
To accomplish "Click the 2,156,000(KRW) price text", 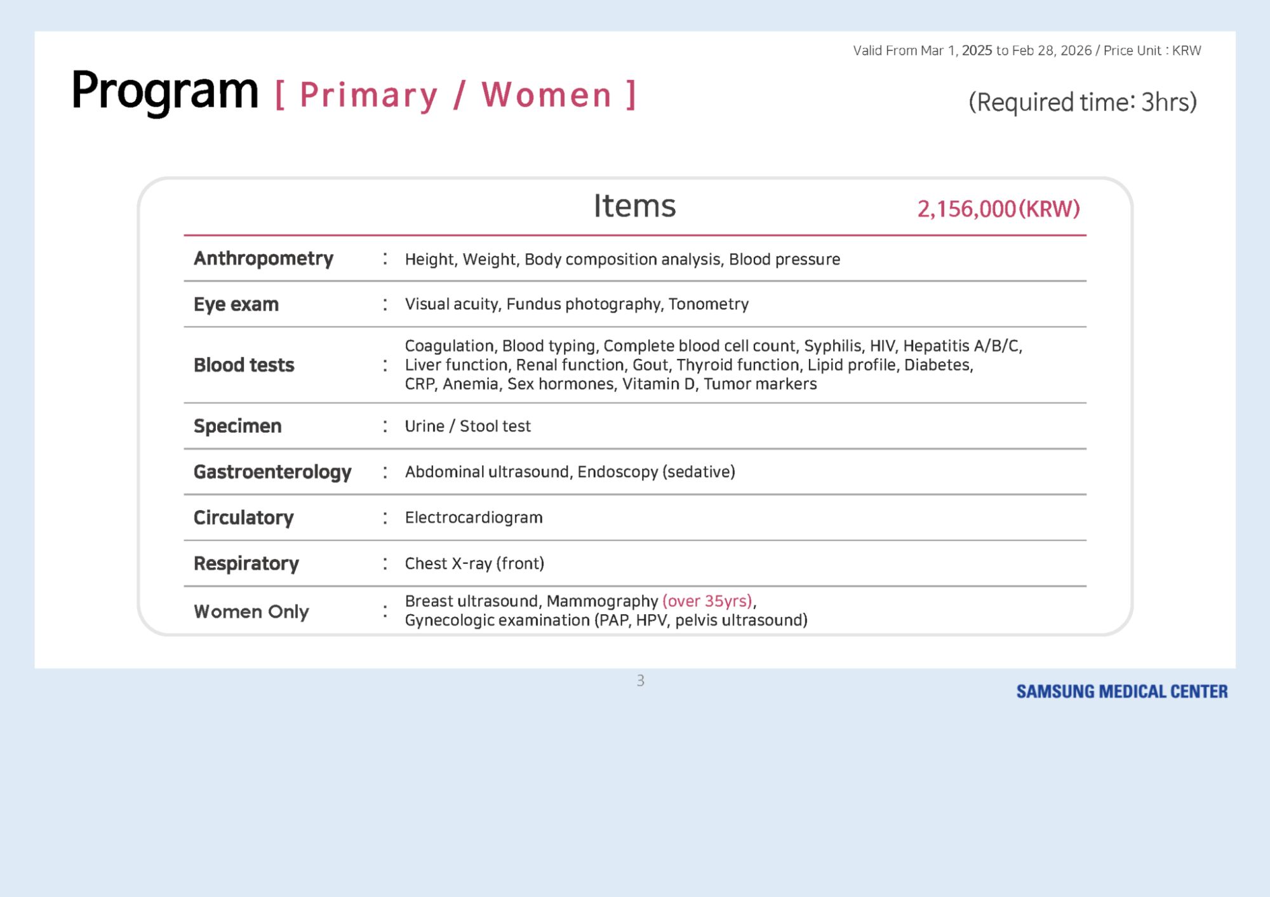I will [x=998, y=209].
